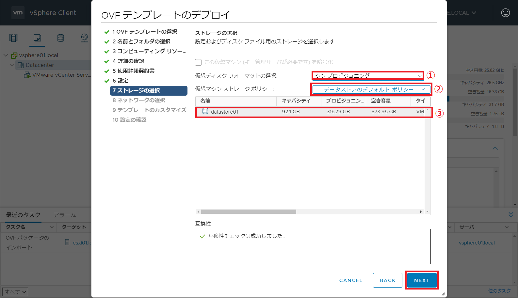Open the Hosts and Clusters inventory icon
The width and height of the screenshot is (518, 298).
coord(13,38)
